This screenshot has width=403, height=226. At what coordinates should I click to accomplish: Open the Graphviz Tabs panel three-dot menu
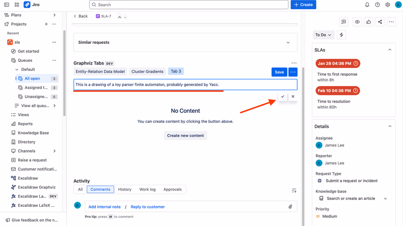pyautogui.click(x=294, y=63)
